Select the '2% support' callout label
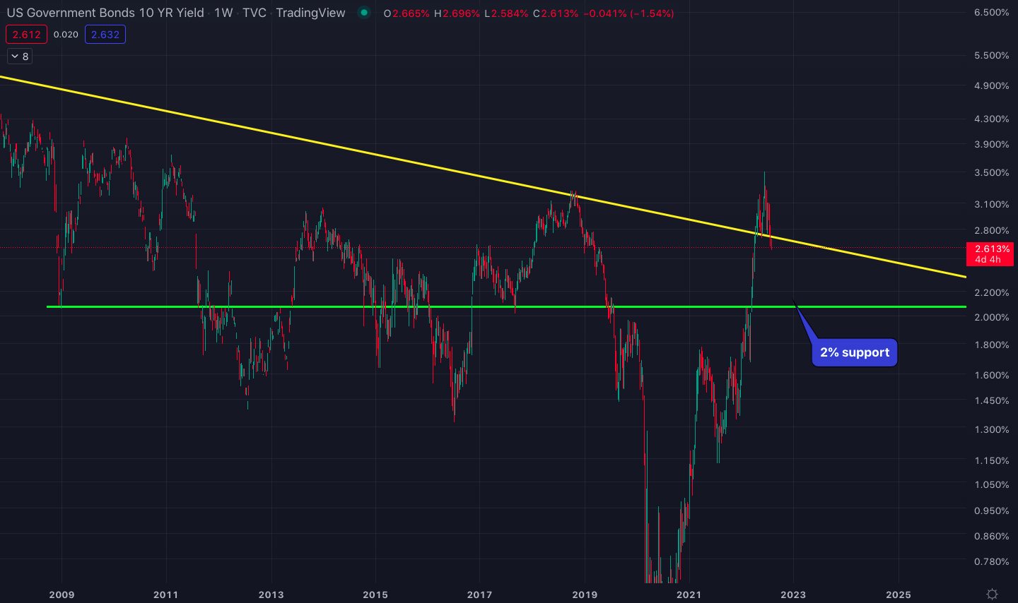The width and height of the screenshot is (1018, 603). (x=855, y=352)
